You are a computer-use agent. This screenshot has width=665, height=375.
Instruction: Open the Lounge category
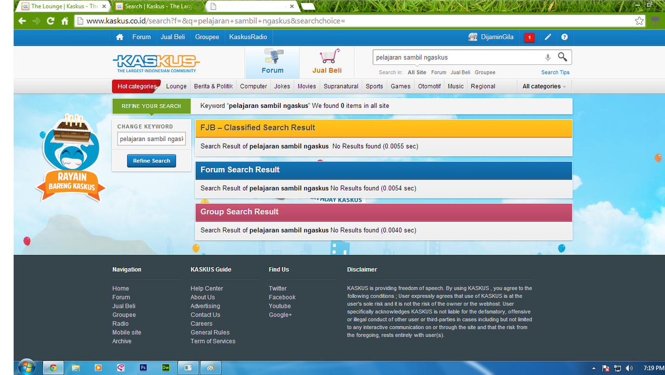pos(176,86)
